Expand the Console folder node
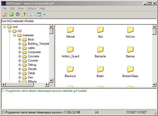Viewport: 158px width, 116px height. tap(20, 61)
